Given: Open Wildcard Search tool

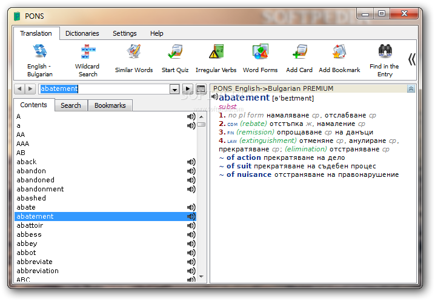Looking at the screenshot, I should 87,60.
